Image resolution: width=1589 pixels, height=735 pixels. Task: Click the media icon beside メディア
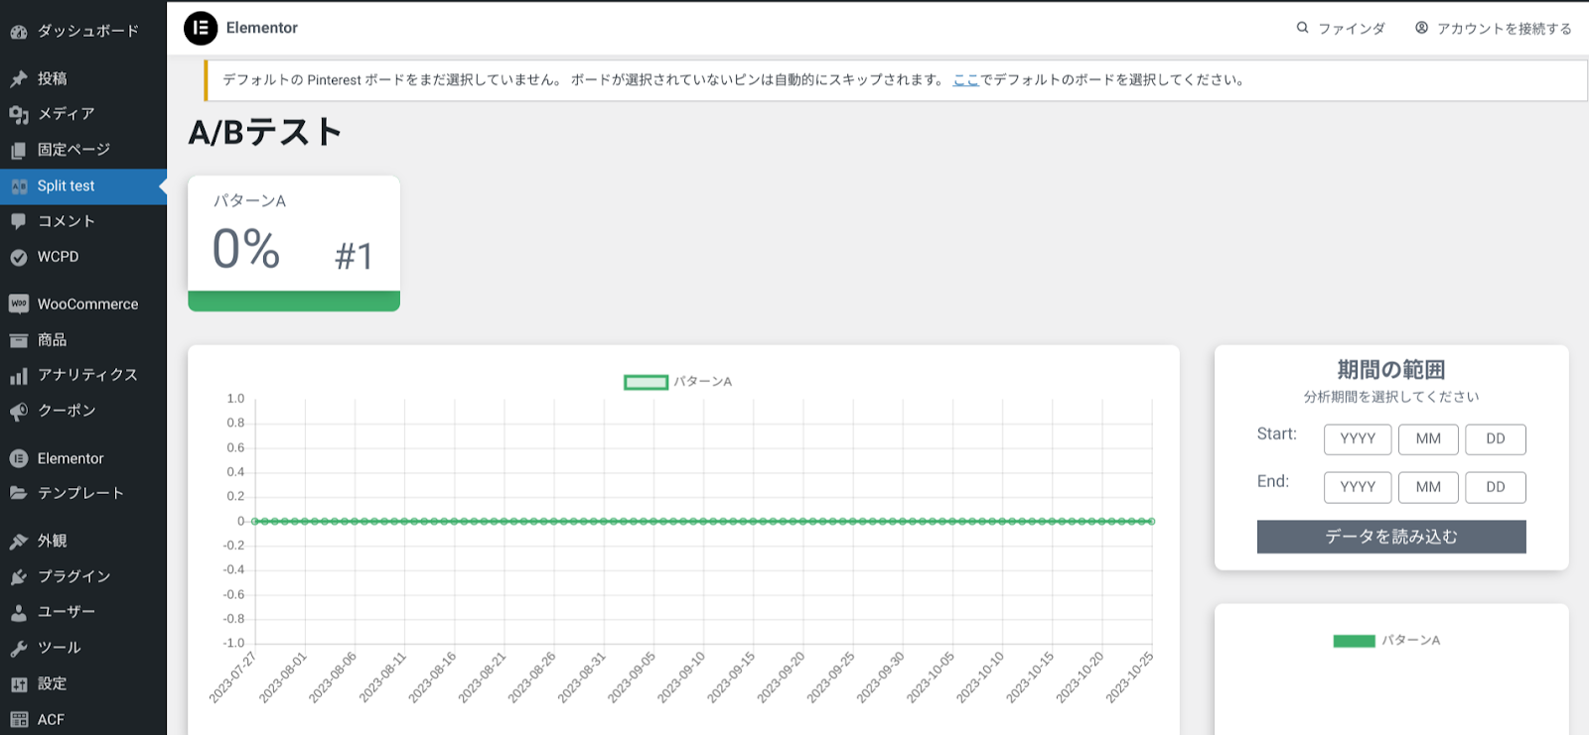(19, 115)
